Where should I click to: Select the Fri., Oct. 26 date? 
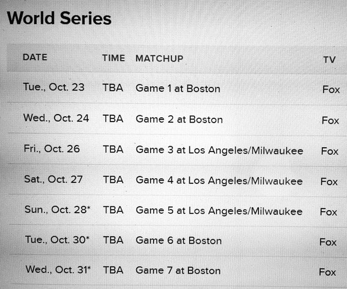(52, 149)
